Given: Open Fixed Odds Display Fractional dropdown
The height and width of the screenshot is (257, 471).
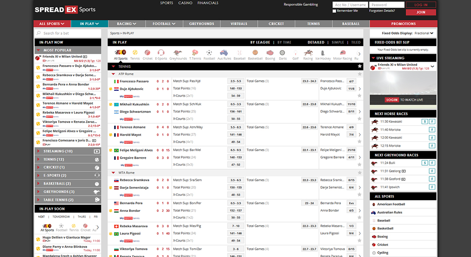Looking at the screenshot, I should (x=424, y=33).
